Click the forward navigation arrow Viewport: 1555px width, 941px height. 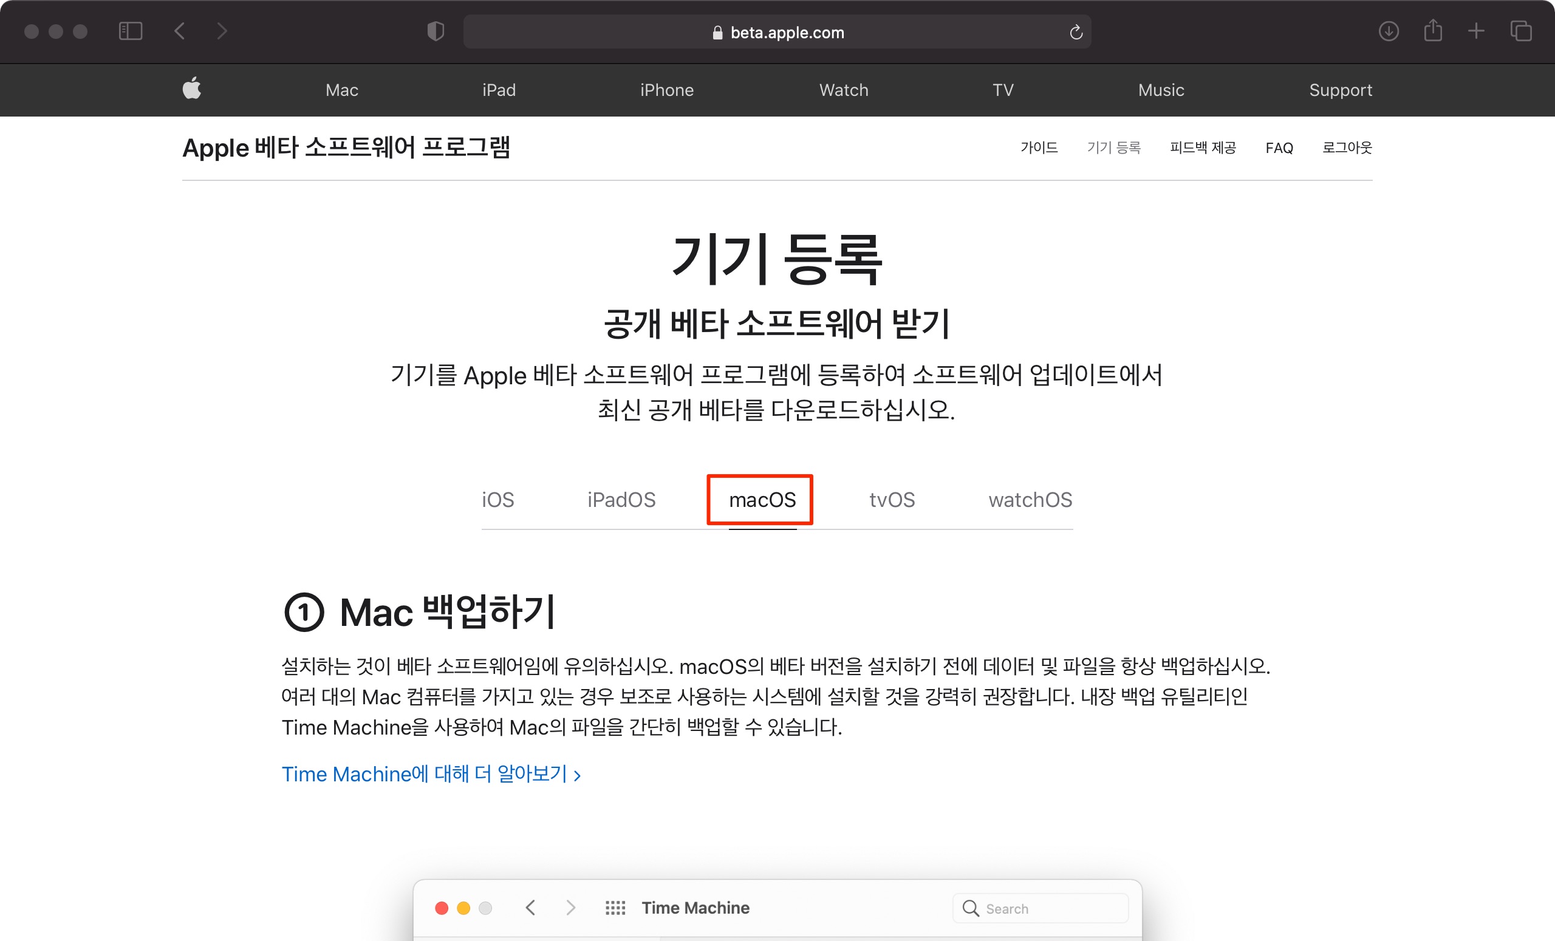(222, 31)
